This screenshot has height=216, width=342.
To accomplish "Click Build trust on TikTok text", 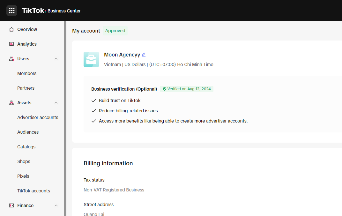I will pyautogui.click(x=120, y=101).
